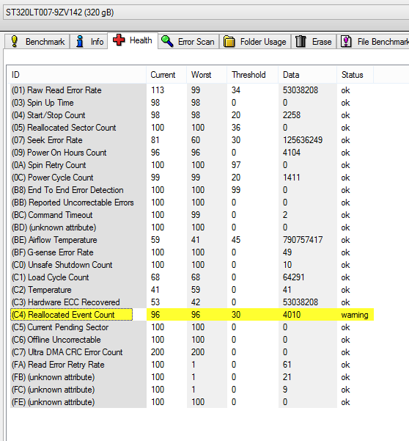
Task: Select the Offline Uncorrectable row
Action: pyautogui.click(x=192, y=340)
